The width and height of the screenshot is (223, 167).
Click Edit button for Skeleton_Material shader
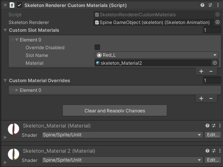213,135
